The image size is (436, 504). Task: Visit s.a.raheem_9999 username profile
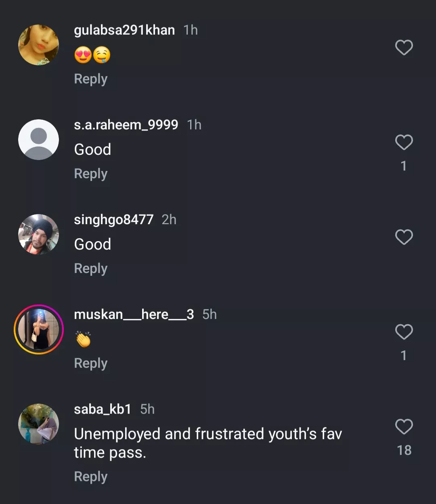pos(126,125)
